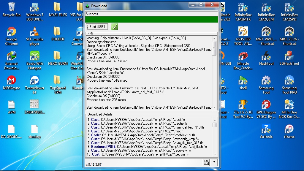Launch iTunes
The width and height of the screenshot is (304, 171).
tap(289, 132)
